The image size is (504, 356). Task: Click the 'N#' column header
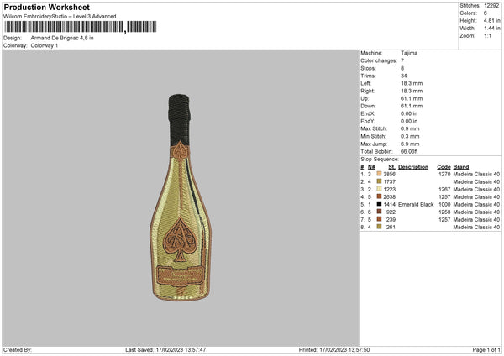point(371,167)
